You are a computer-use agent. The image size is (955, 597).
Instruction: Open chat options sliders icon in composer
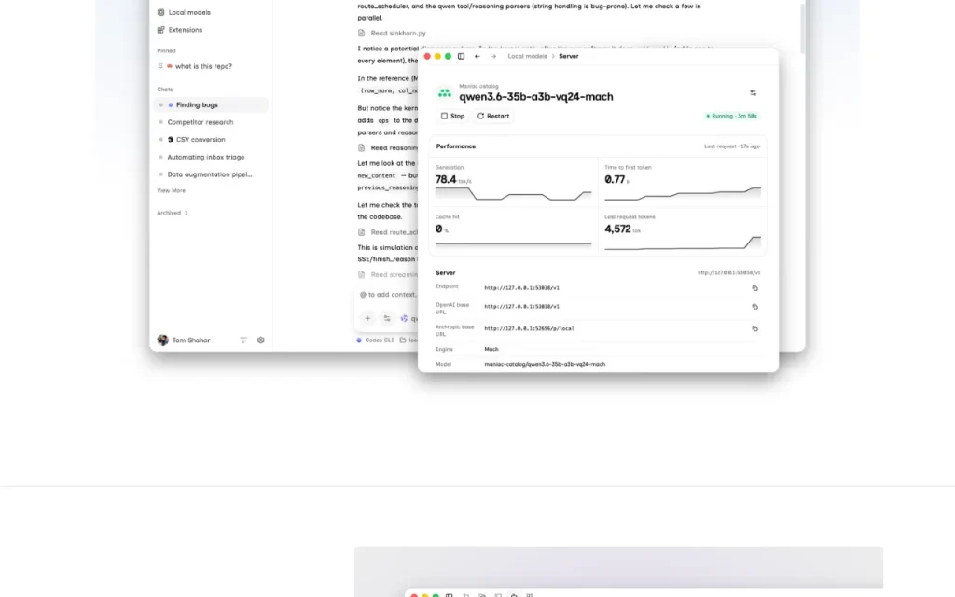[x=387, y=318]
